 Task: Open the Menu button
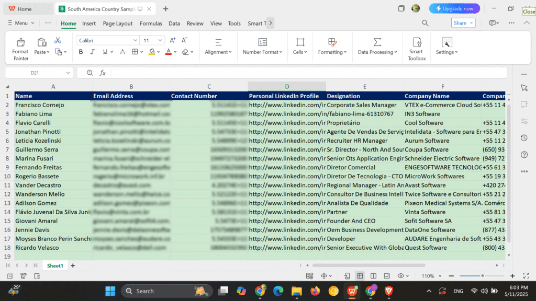click(21, 23)
